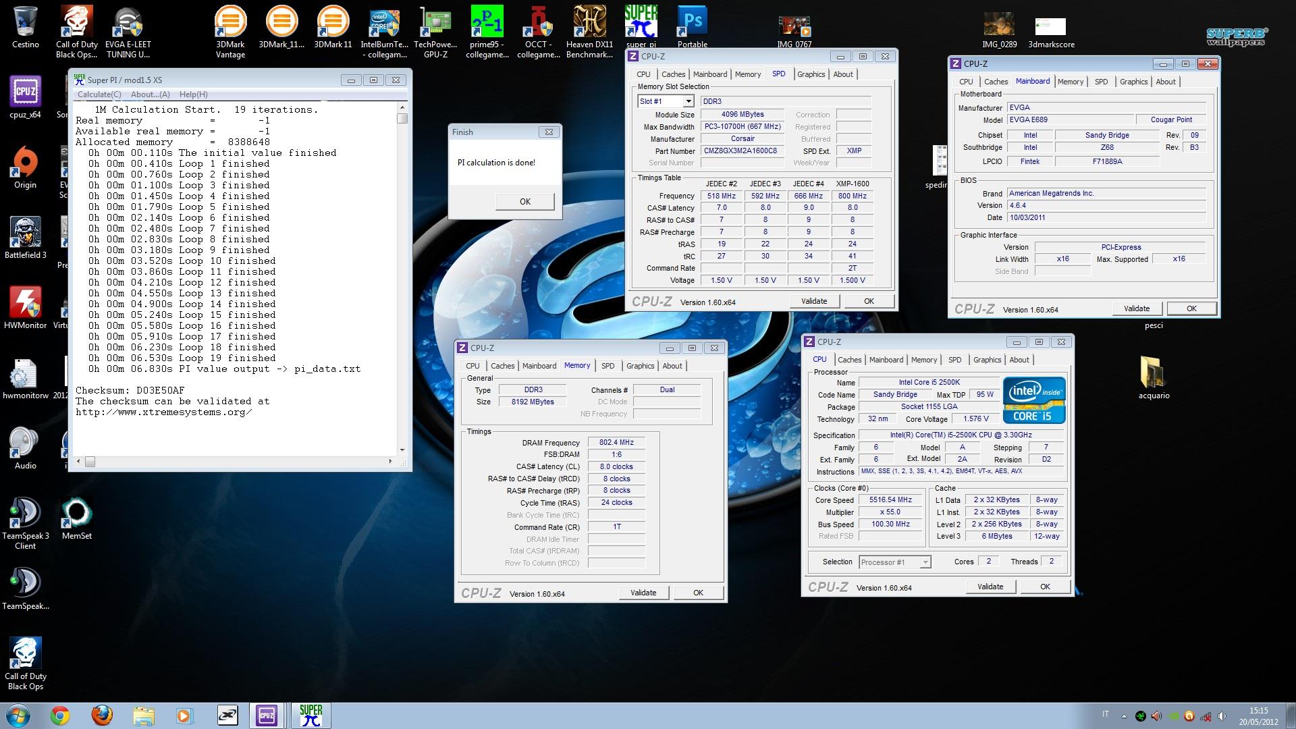Expand Slot #1 dropdown in SPD window
Image resolution: width=1296 pixels, height=729 pixels.
(x=688, y=101)
